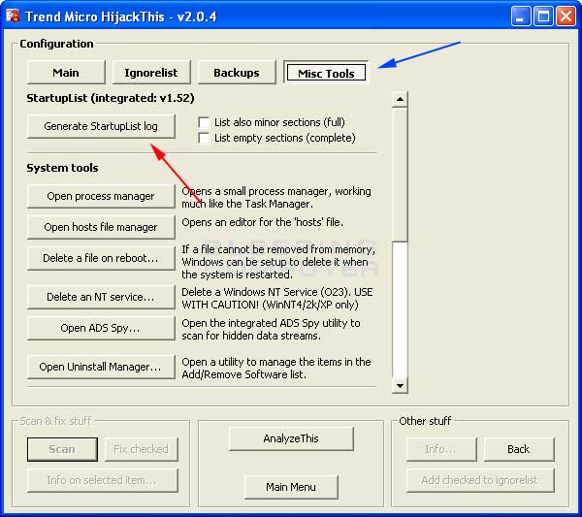Open hosts file manager
This screenshot has height=517, width=582.
click(x=101, y=227)
